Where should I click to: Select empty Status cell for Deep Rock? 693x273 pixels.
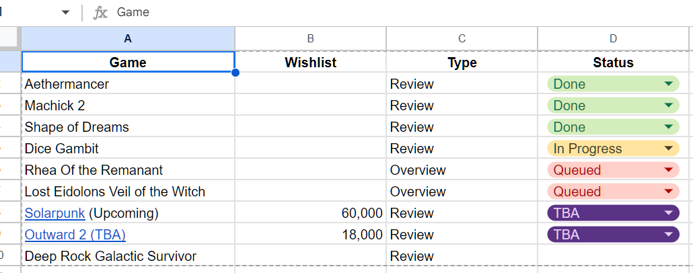(x=613, y=256)
